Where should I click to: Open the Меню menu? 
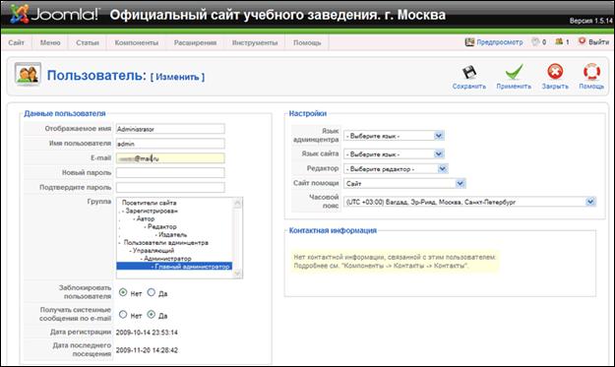(x=50, y=42)
